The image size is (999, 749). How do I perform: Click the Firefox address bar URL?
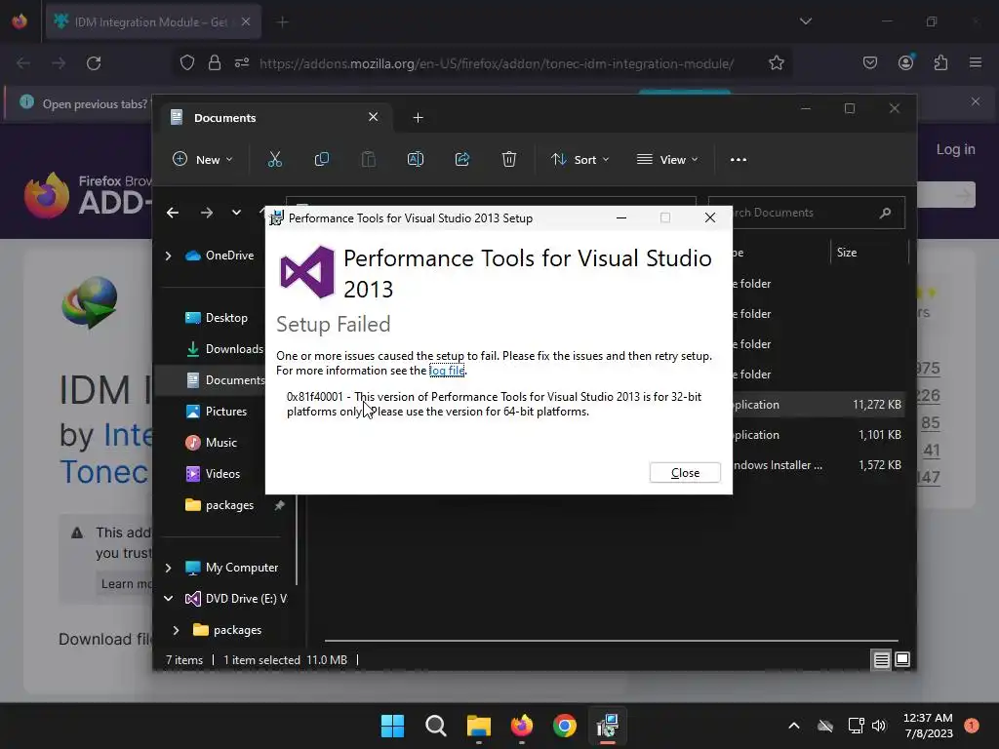pos(497,63)
